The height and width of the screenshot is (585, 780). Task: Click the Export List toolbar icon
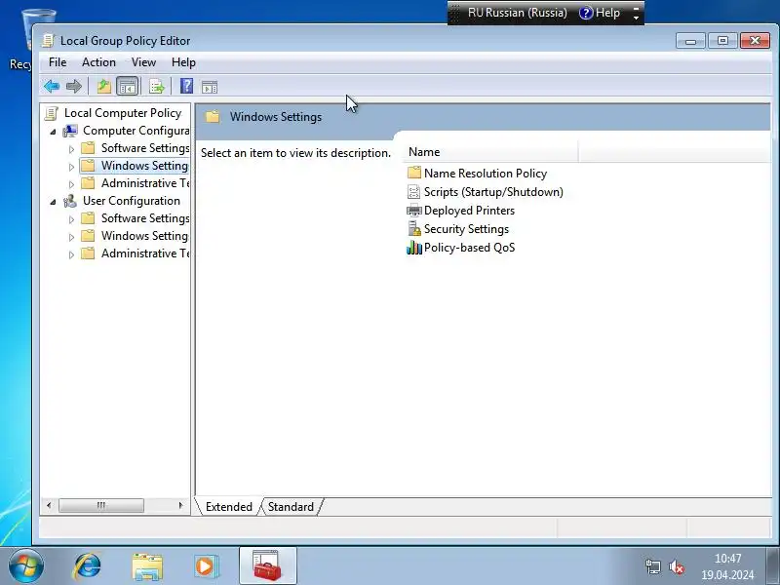pyautogui.click(x=157, y=87)
